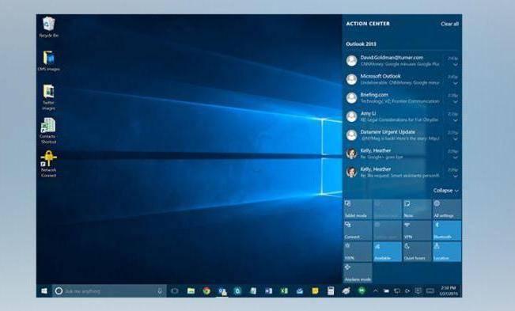Clear all Action Center notifications
The width and height of the screenshot is (515, 311).
(x=449, y=24)
